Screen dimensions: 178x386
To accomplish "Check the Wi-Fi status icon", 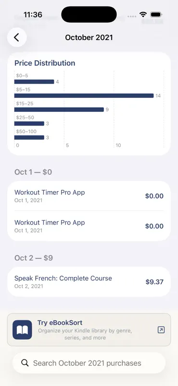I will coord(143,14).
